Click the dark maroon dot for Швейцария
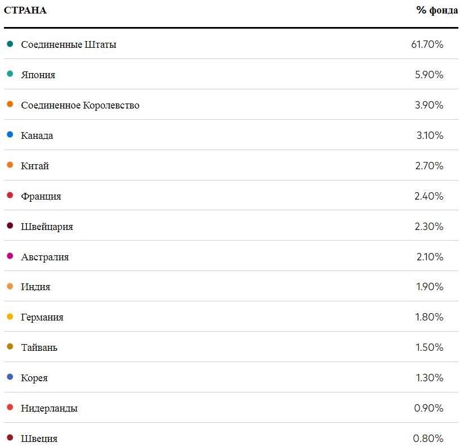 (10, 225)
